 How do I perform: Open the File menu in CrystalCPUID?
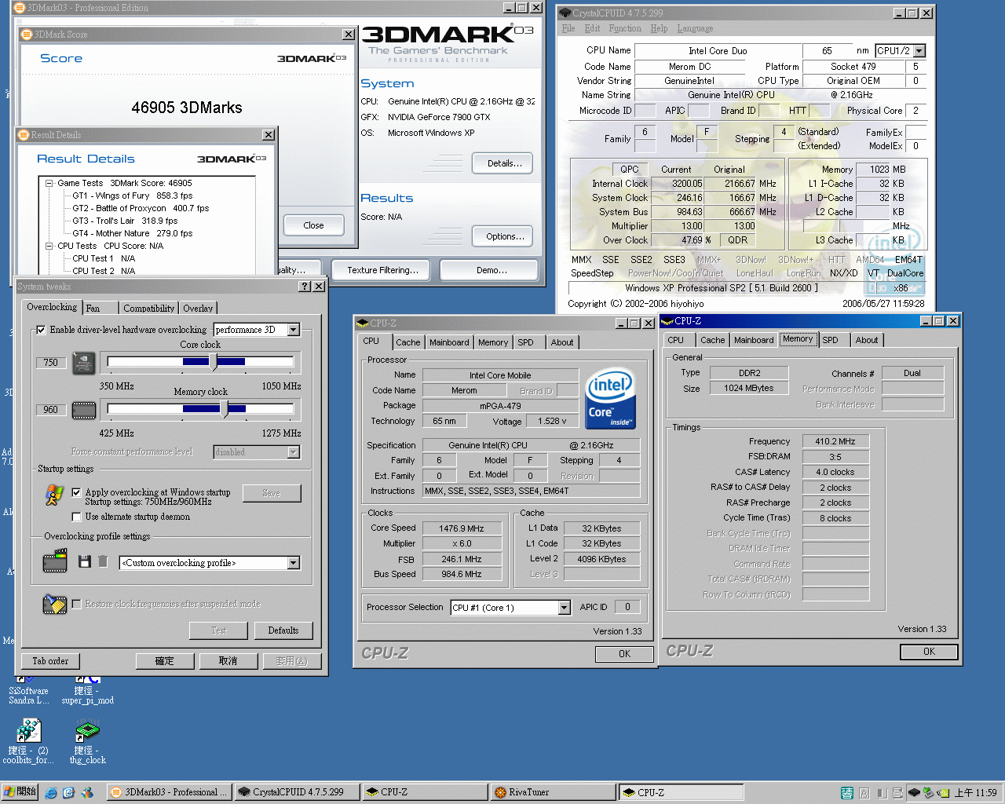pos(568,28)
